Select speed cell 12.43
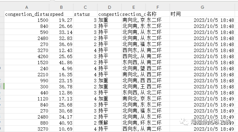This screenshot has height=132, width=238. [x=61, y=50]
